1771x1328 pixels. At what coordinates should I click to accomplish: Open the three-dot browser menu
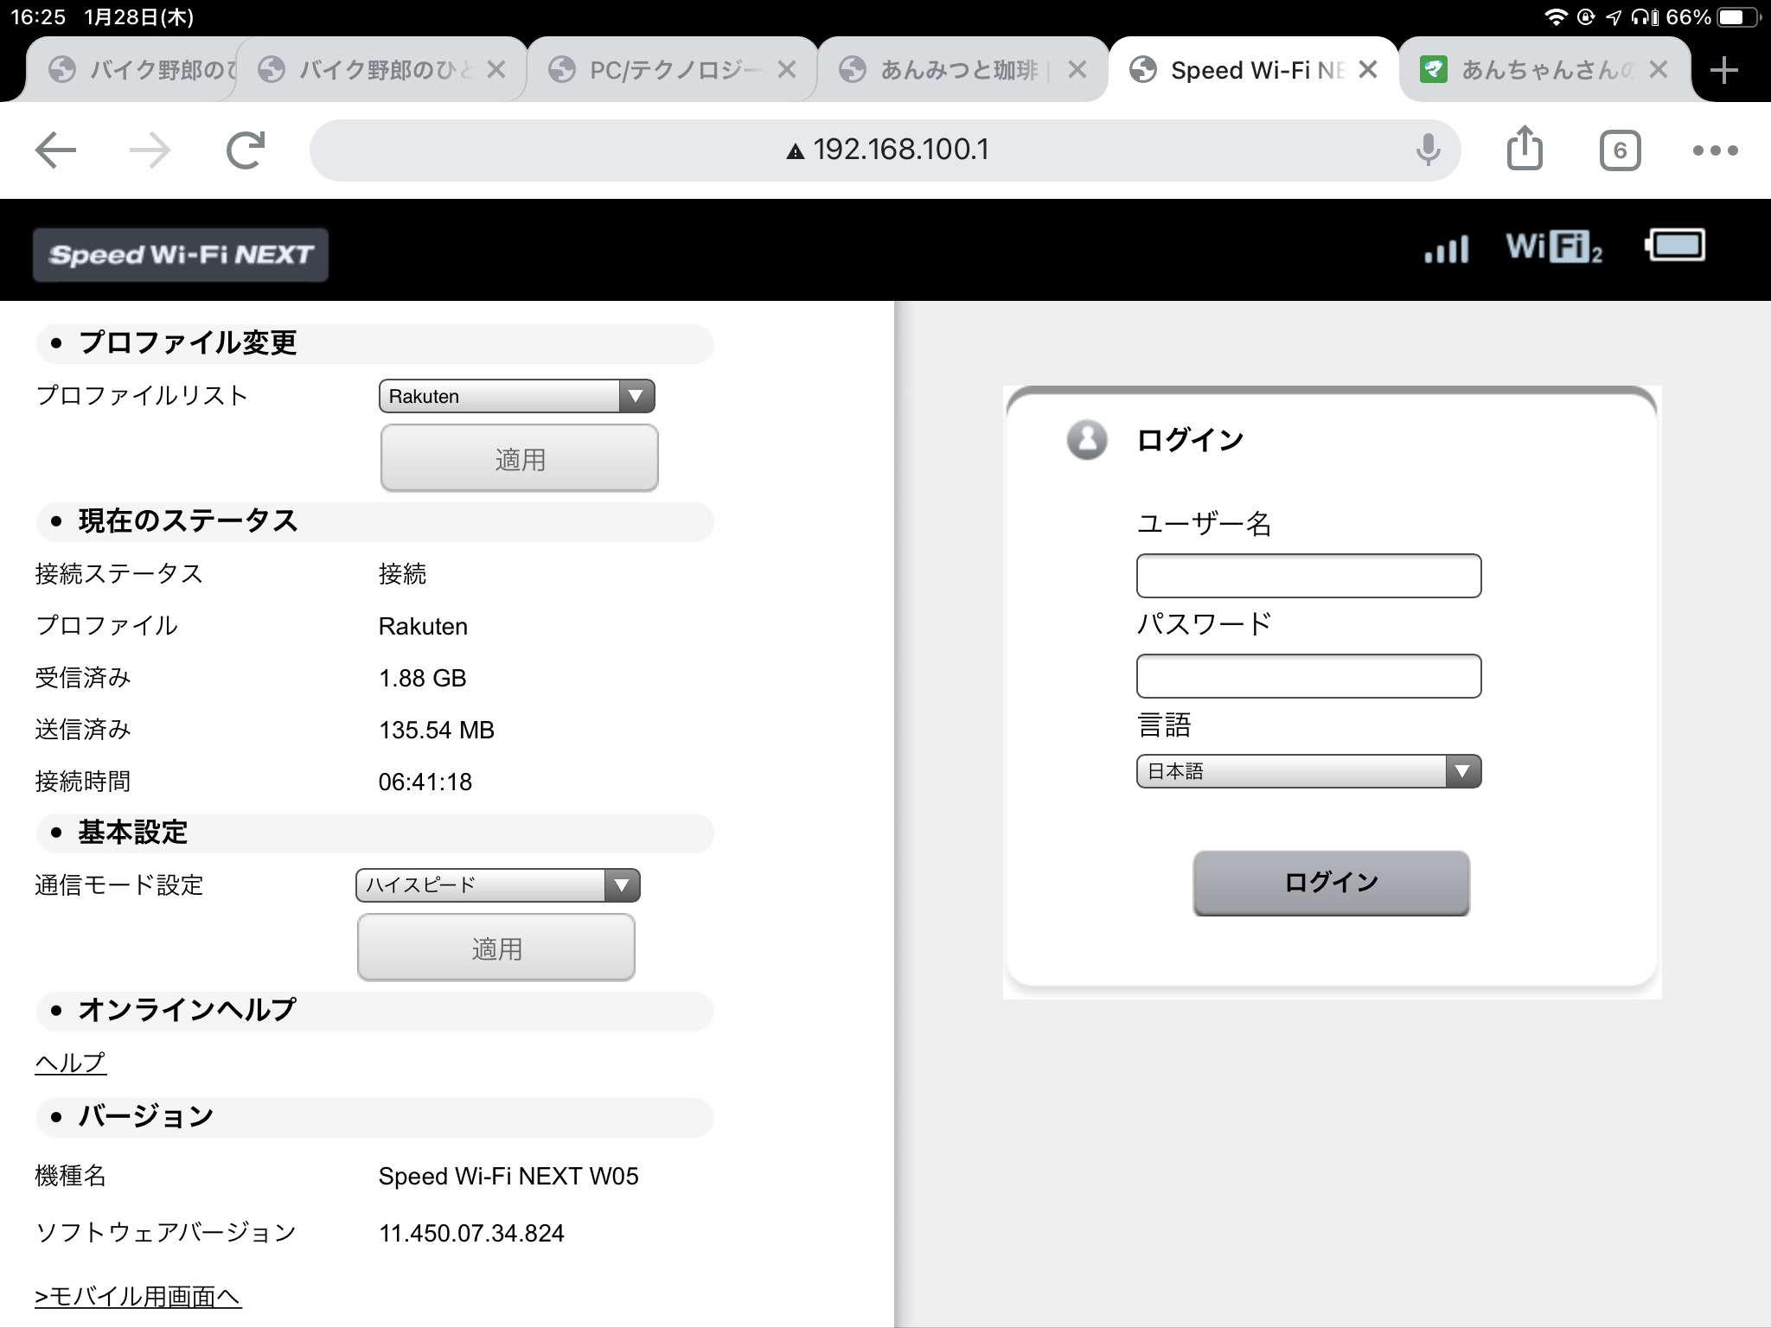click(x=1715, y=150)
